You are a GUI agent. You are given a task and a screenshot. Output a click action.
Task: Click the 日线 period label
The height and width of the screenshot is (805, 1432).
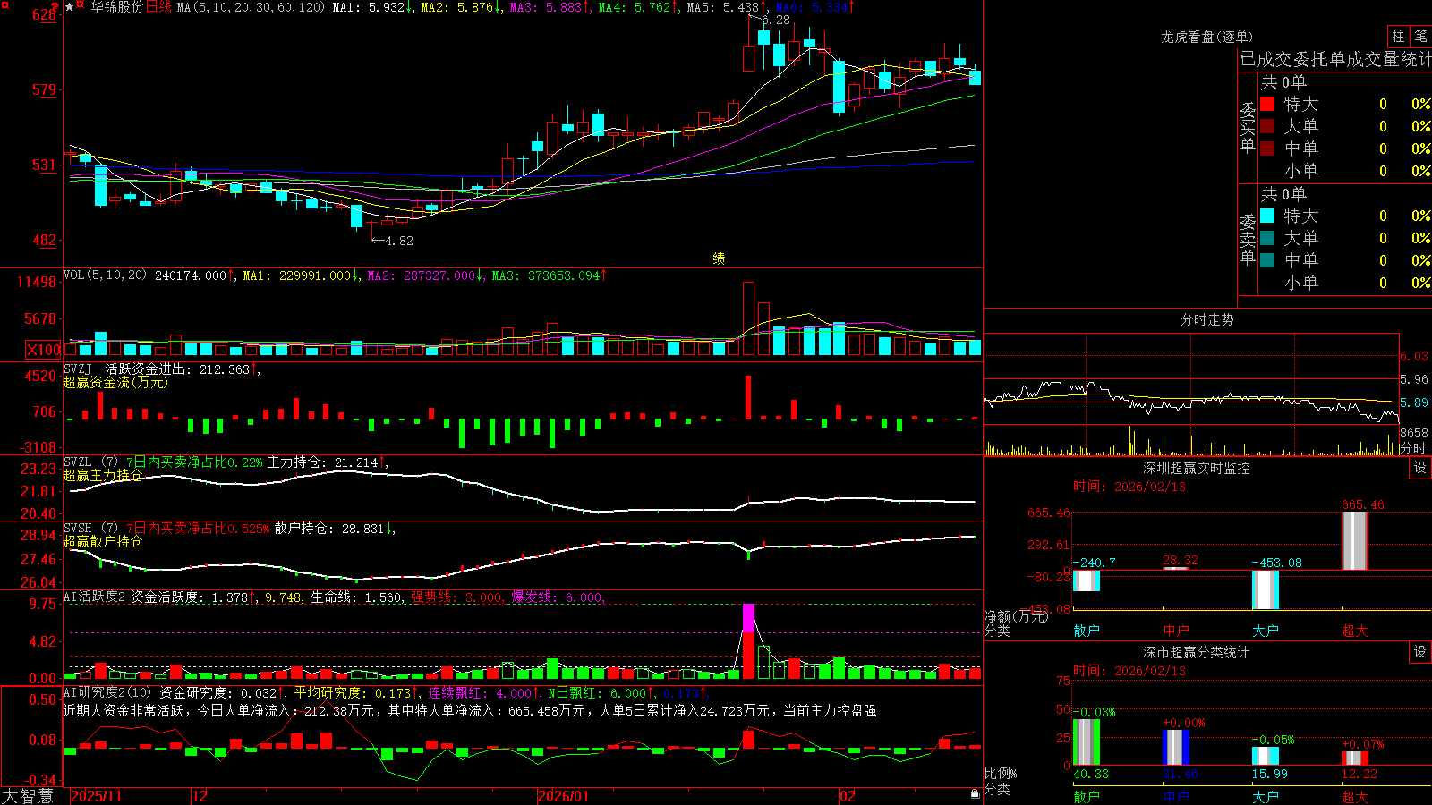[158, 7]
